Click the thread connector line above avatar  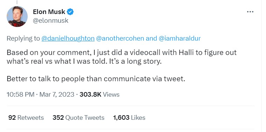(17, 2)
